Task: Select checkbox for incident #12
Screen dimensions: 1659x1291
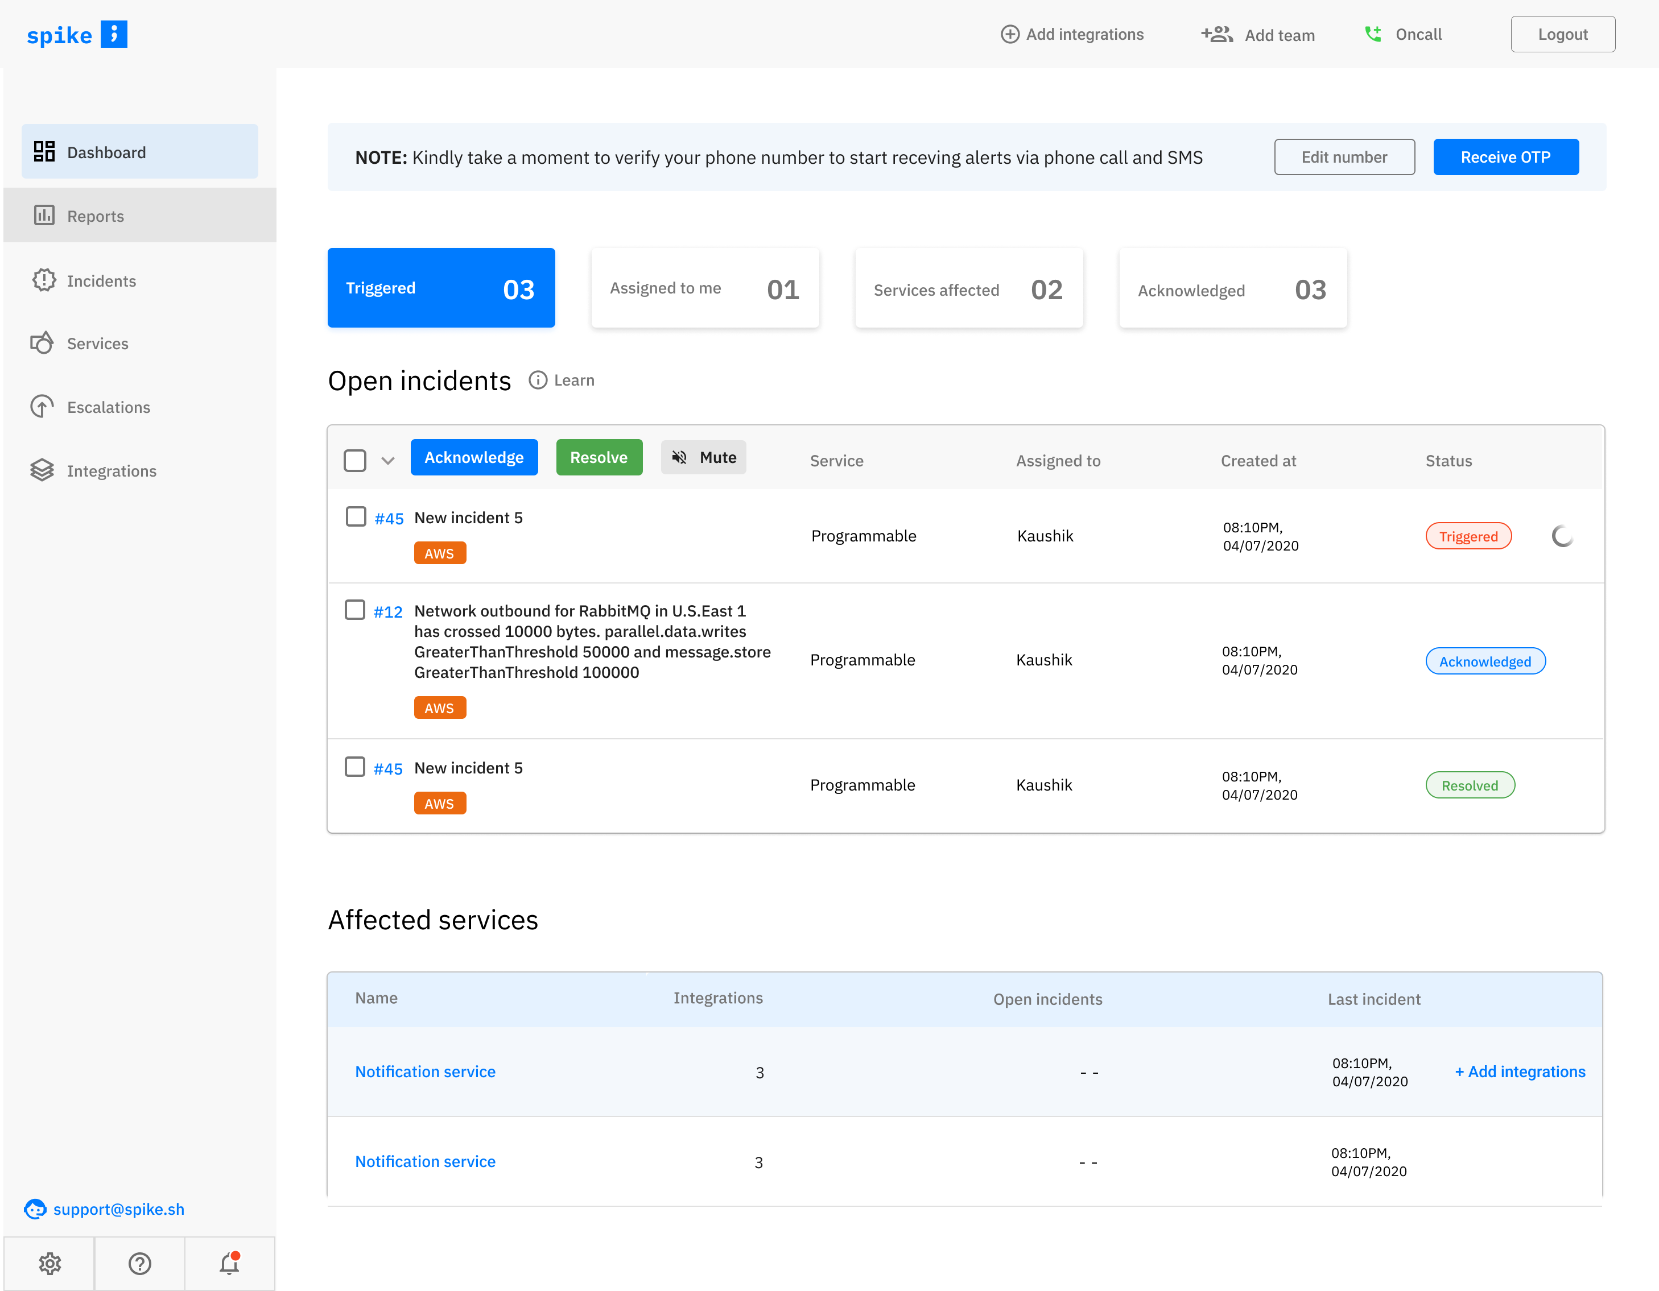Action: coord(355,610)
